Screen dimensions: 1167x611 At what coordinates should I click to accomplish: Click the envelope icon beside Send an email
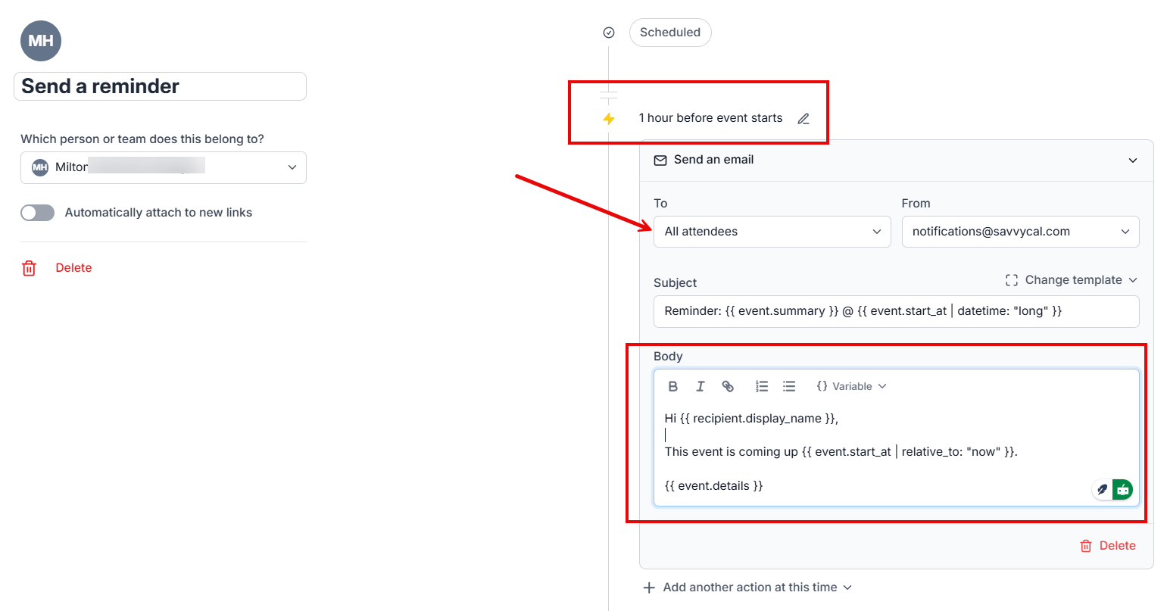660,160
